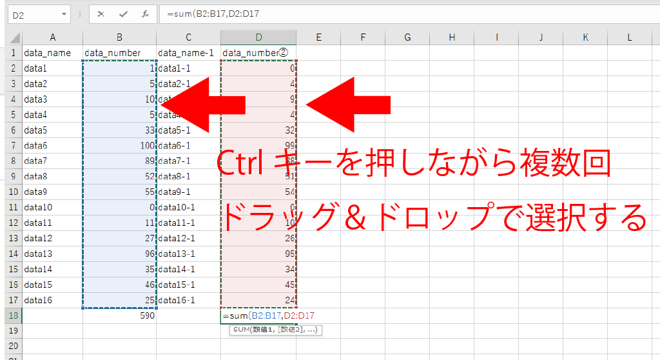This screenshot has width=660, height=360.
Task: Select row 18 header
Action: click(x=12, y=315)
